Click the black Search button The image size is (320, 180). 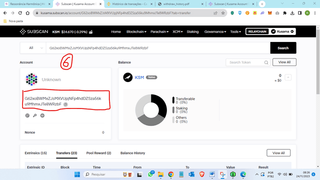[283, 48]
